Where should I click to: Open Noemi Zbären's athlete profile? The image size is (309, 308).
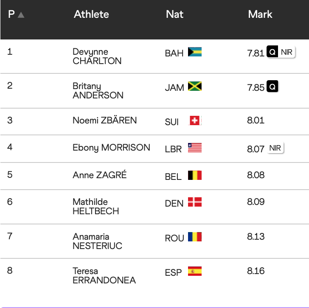click(104, 120)
